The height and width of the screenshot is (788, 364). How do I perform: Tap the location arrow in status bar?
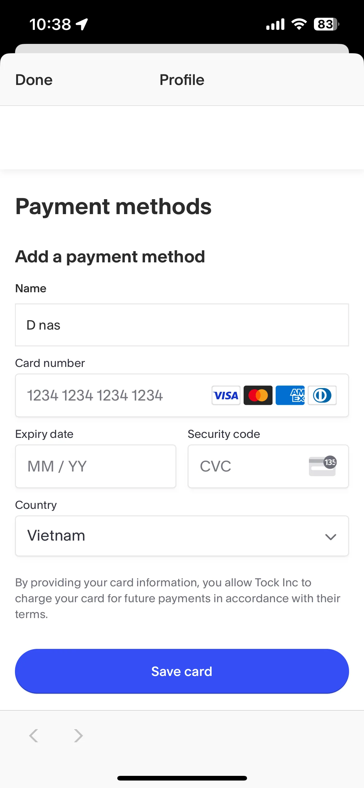(82, 24)
